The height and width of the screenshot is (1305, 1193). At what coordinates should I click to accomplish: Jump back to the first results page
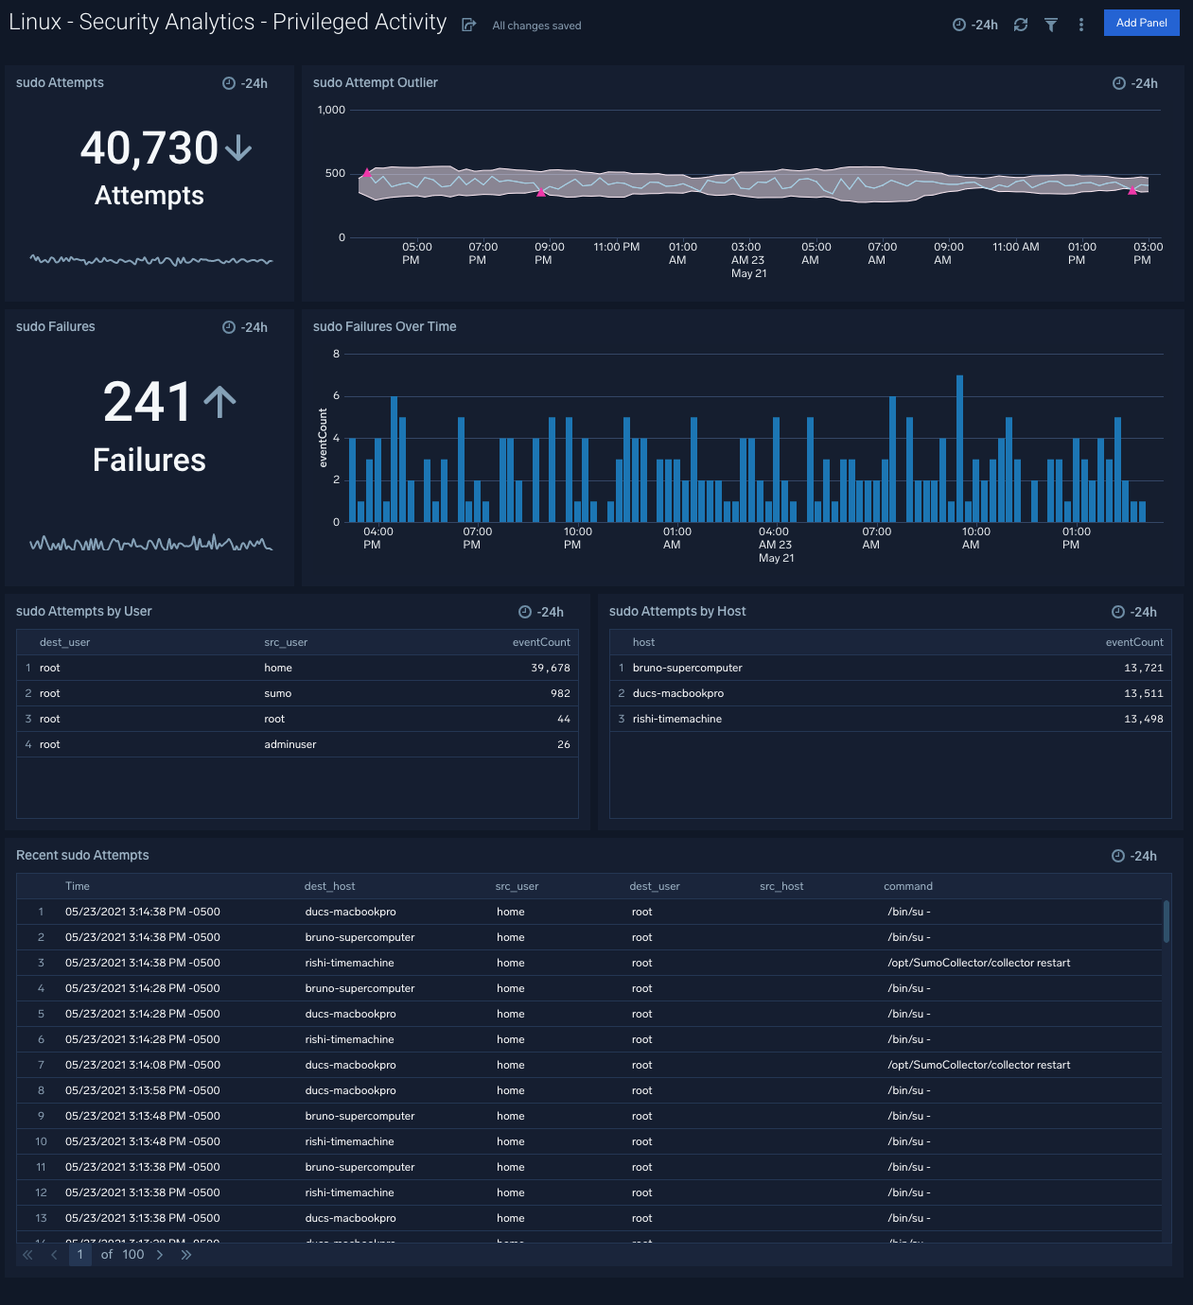[x=26, y=1254]
